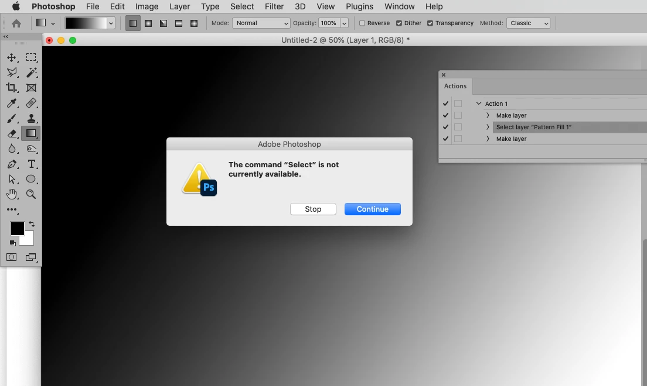The width and height of the screenshot is (647, 386).
Task: Select the Magic Wand tool
Action: [31, 73]
